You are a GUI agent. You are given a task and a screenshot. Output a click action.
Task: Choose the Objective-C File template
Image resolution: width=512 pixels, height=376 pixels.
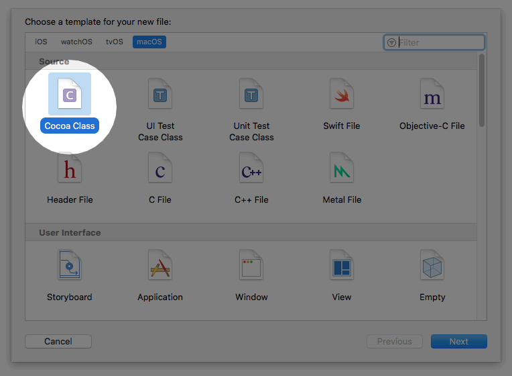click(432, 95)
